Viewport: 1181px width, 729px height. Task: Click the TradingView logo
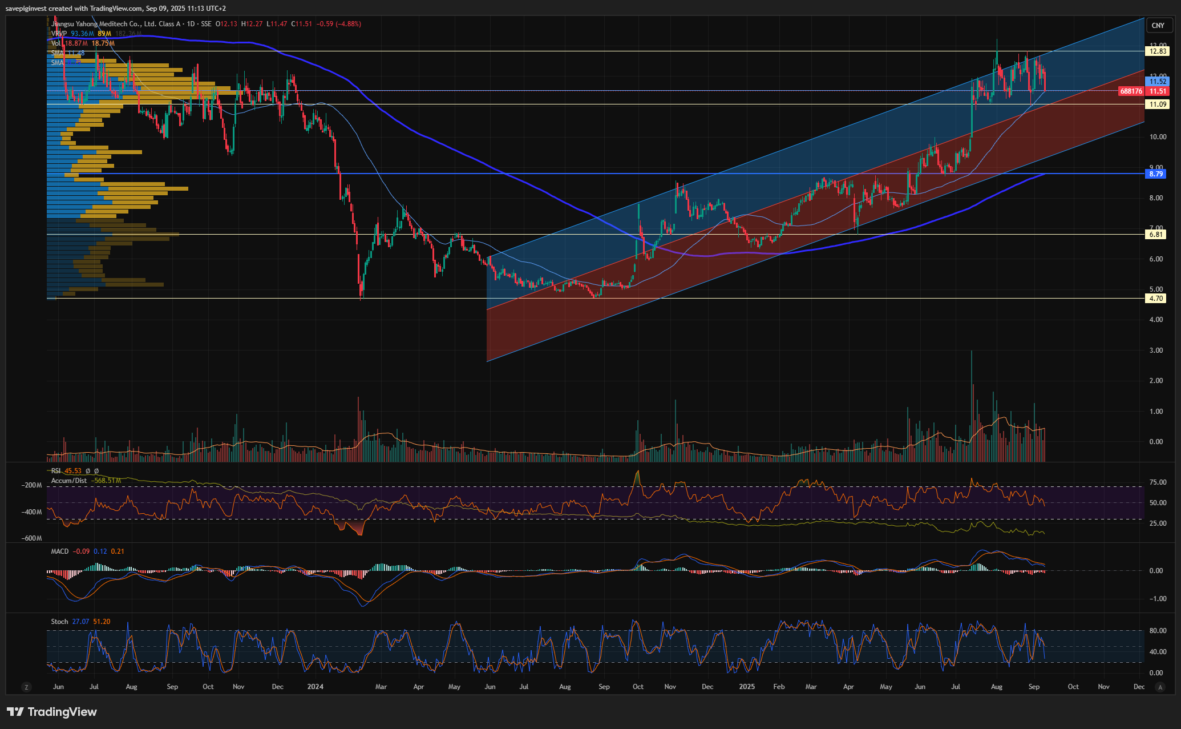(x=52, y=712)
